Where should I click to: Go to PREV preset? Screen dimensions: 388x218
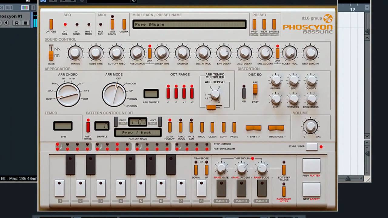click(254, 24)
